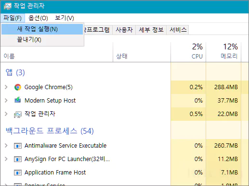Click the AnySign For PC Launcher icon
249x186 pixels.
tap(18, 159)
